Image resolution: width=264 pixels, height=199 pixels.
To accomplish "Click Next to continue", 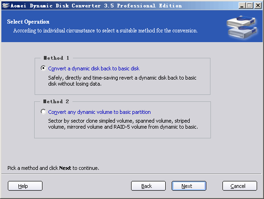I will (189, 186).
